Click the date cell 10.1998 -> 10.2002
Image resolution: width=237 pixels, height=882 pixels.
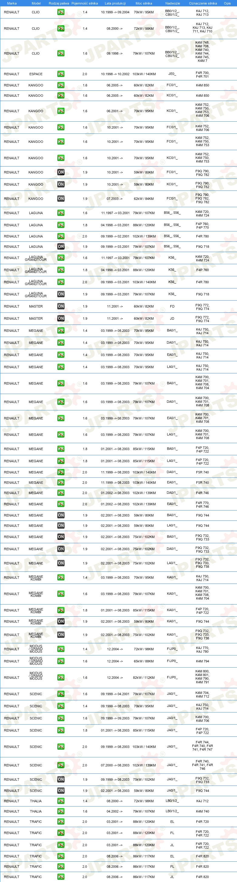click(115, 74)
